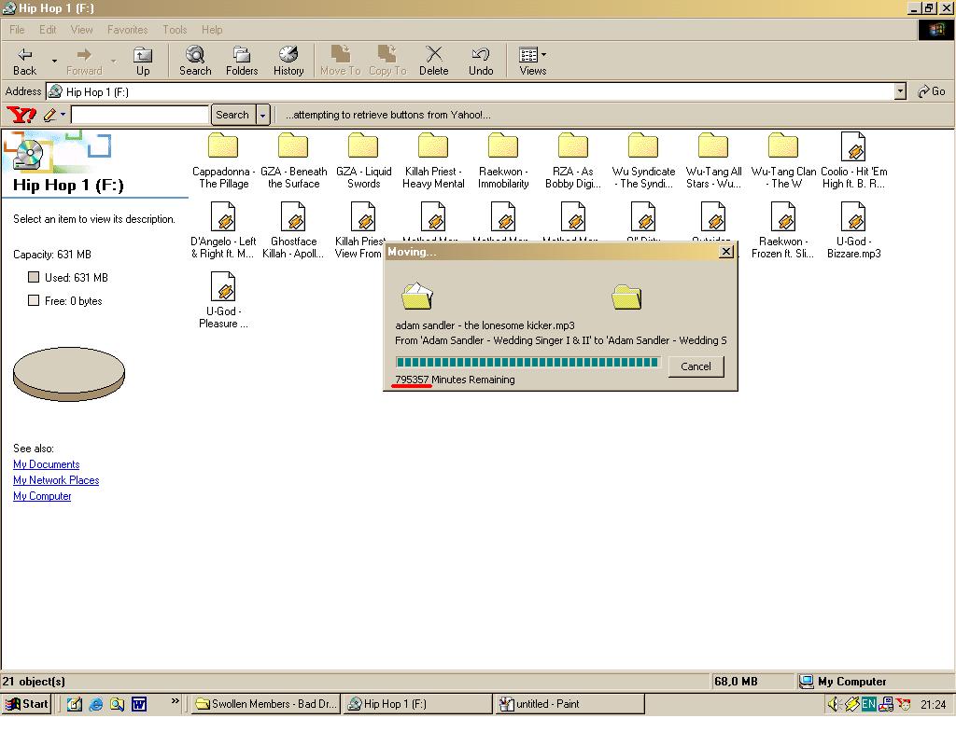Click the Yahoo toolbar Search button
The width and height of the screenshot is (956, 746).
click(x=232, y=115)
